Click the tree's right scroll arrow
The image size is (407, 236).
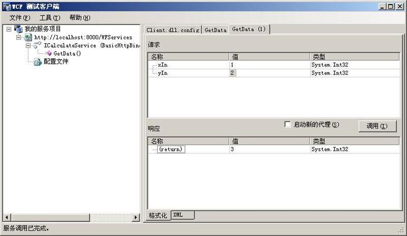(x=135, y=217)
